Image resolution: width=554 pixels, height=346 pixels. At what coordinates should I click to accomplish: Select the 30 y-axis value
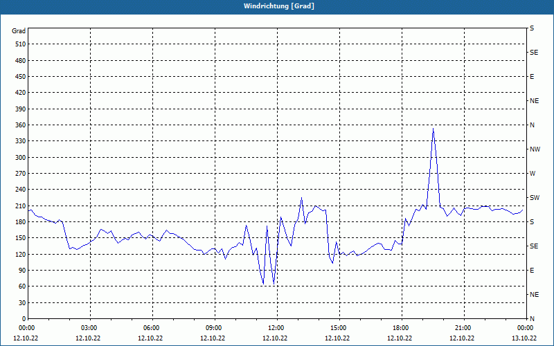point(22,303)
